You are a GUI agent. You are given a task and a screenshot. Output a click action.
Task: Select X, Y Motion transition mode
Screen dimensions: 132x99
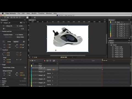20,35
